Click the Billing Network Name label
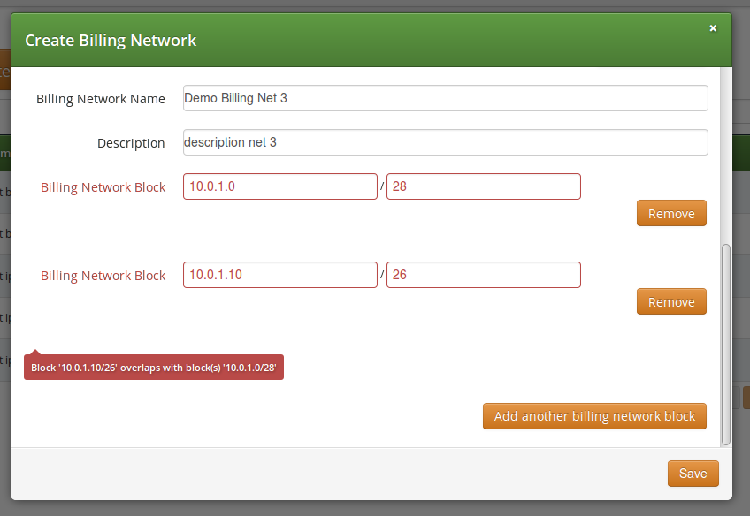The height and width of the screenshot is (516, 750). tap(101, 99)
